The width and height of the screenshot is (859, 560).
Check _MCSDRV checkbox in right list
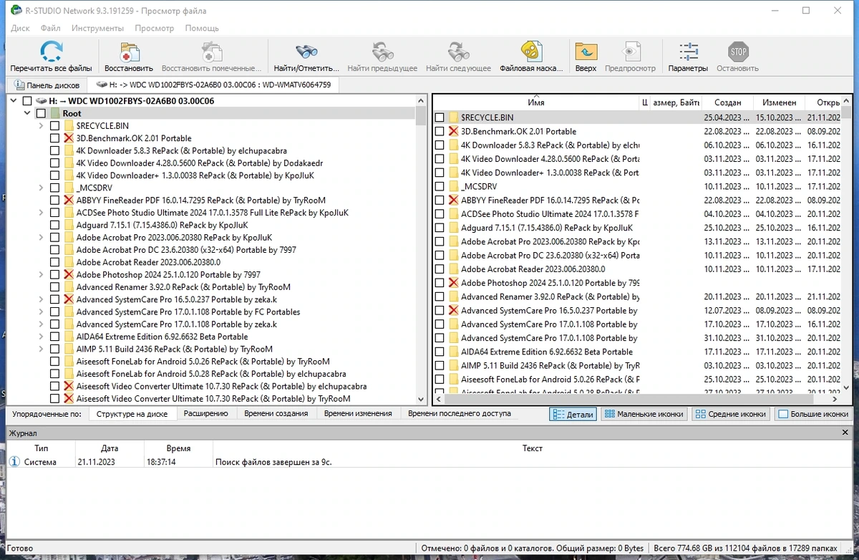440,186
